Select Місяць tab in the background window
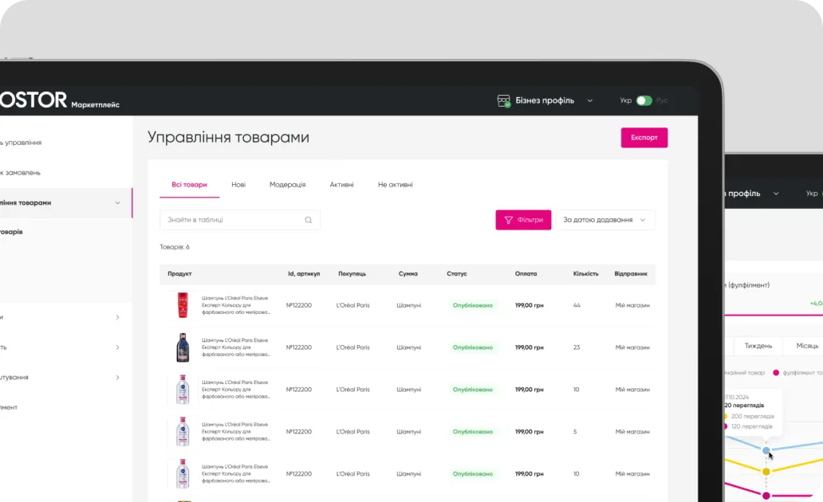The image size is (823, 502). click(x=807, y=346)
